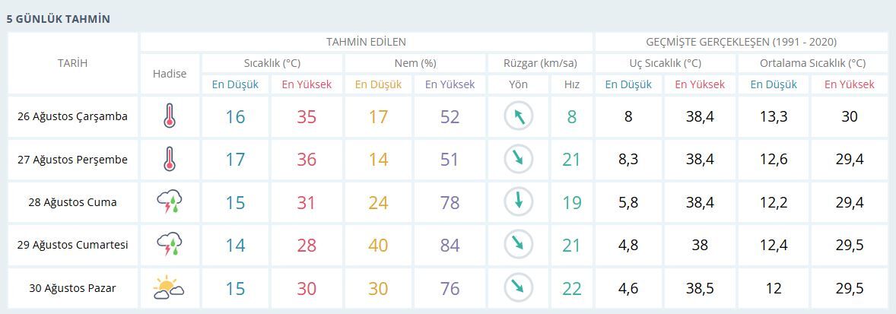Image resolution: width=896 pixels, height=314 pixels.
Task: Click the Ortalama Sıcaklık (°C) header
Action: [x=812, y=63]
